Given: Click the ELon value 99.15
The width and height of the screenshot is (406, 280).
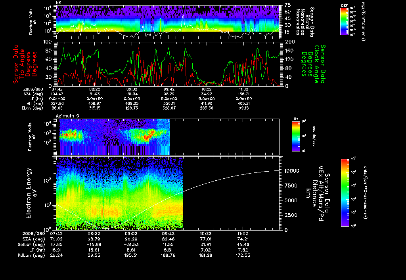Looking at the screenshot, I should point(244,108).
